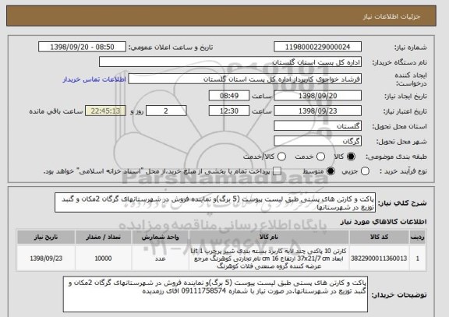
Task: Toggle the اسناد خزانه اسلامی payment checkbox
Action: [277, 171]
